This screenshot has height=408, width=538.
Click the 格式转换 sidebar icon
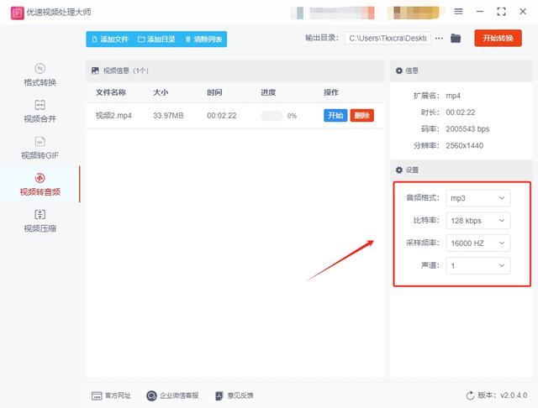click(40, 68)
